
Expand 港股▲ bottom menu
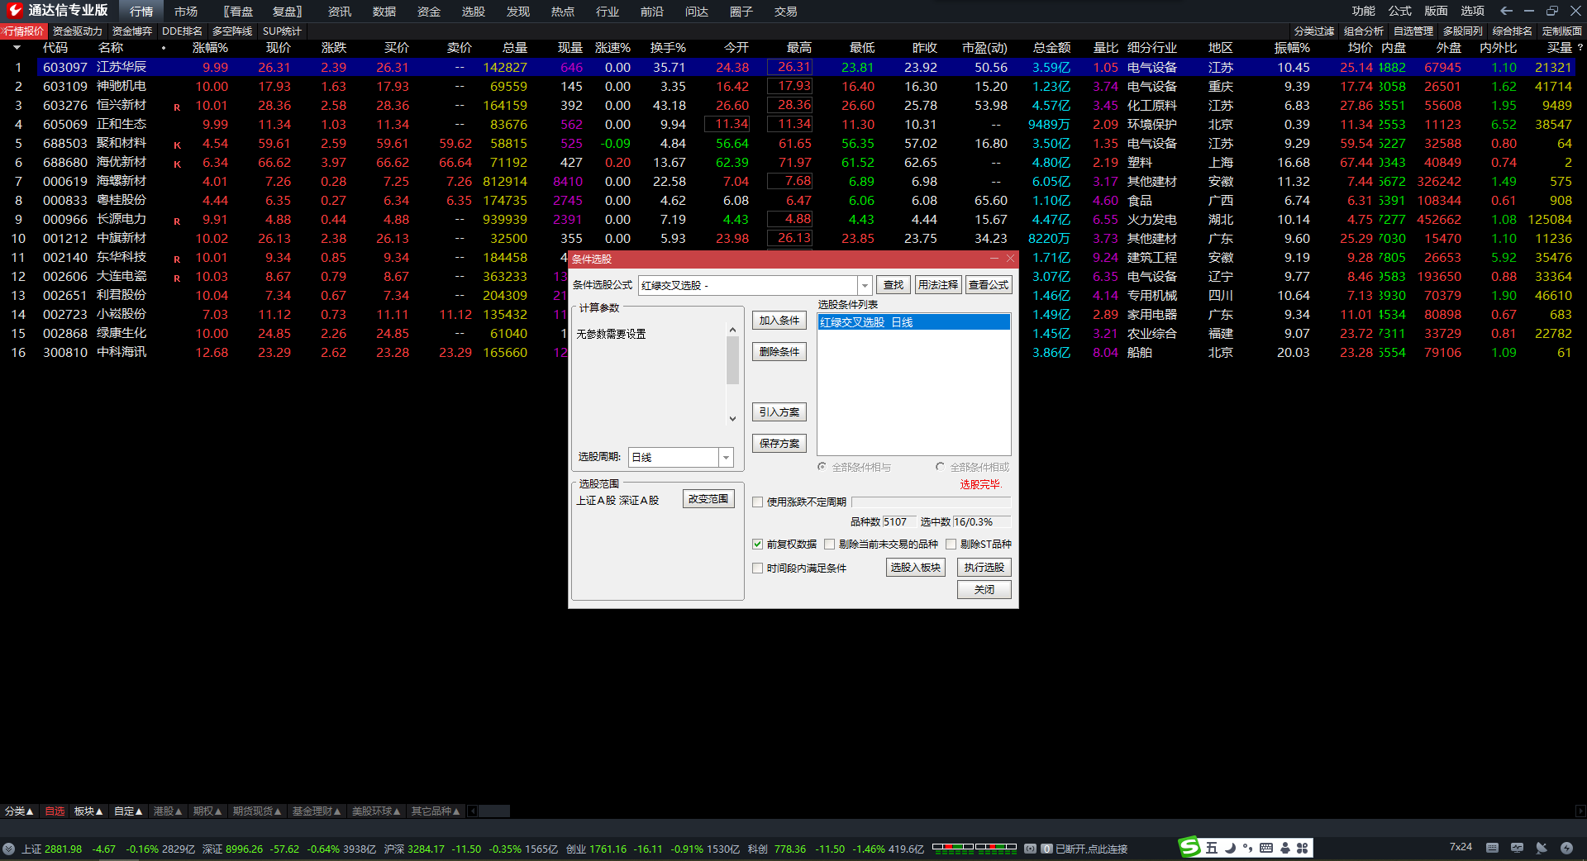168,811
